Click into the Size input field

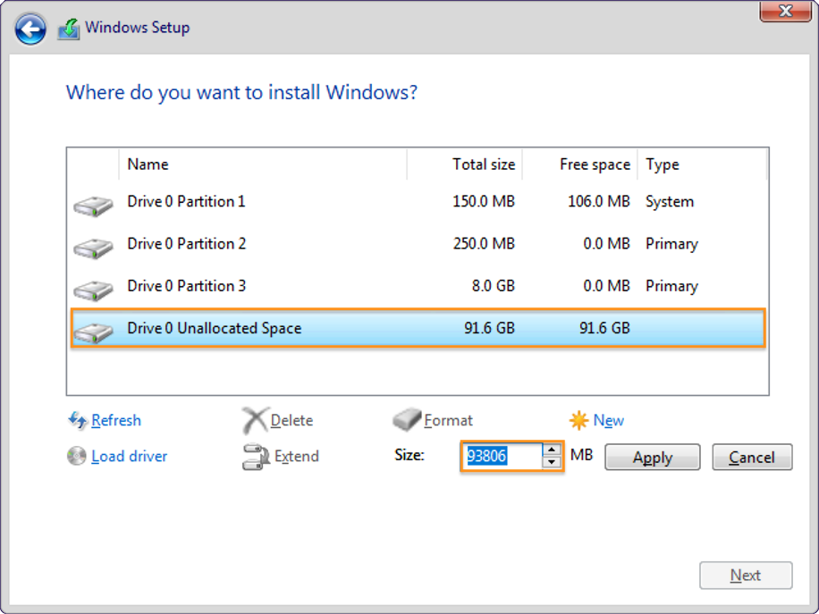point(502,457)
